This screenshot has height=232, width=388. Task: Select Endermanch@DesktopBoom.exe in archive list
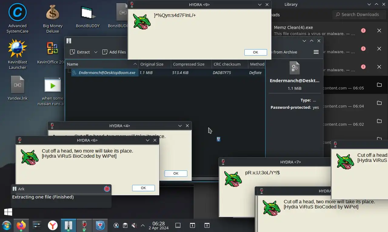[105, 72]
